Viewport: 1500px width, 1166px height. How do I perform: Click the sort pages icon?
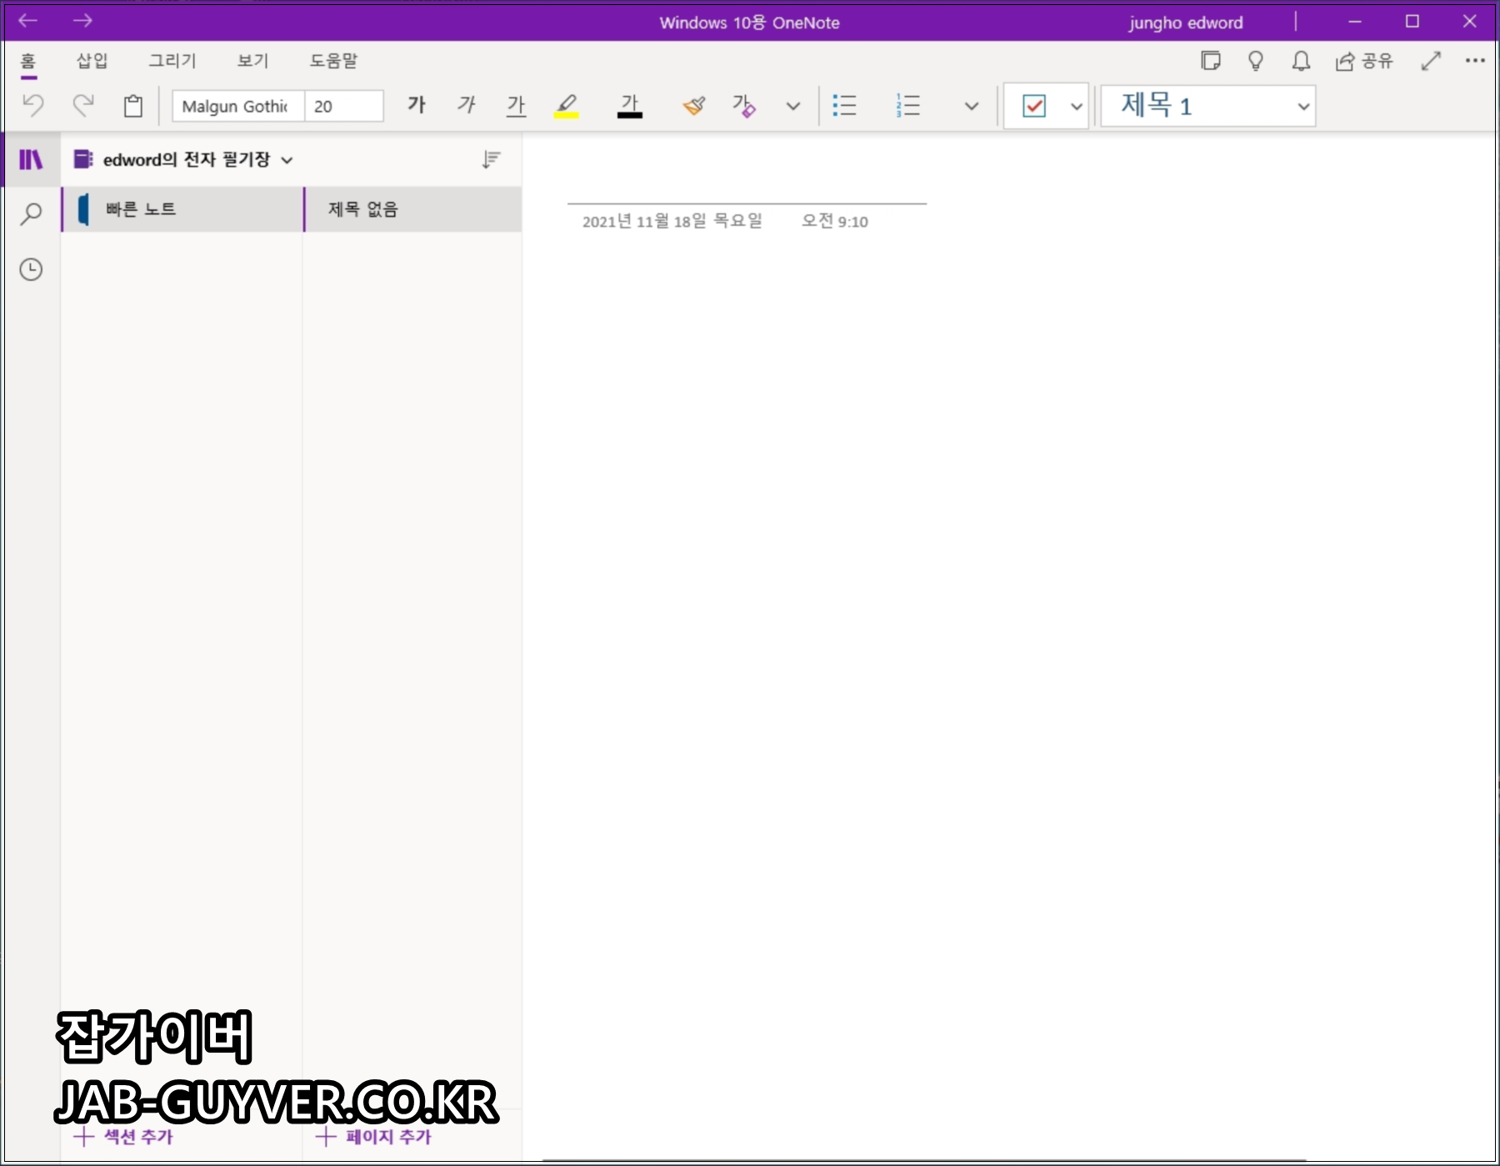[x=491, y=159]
